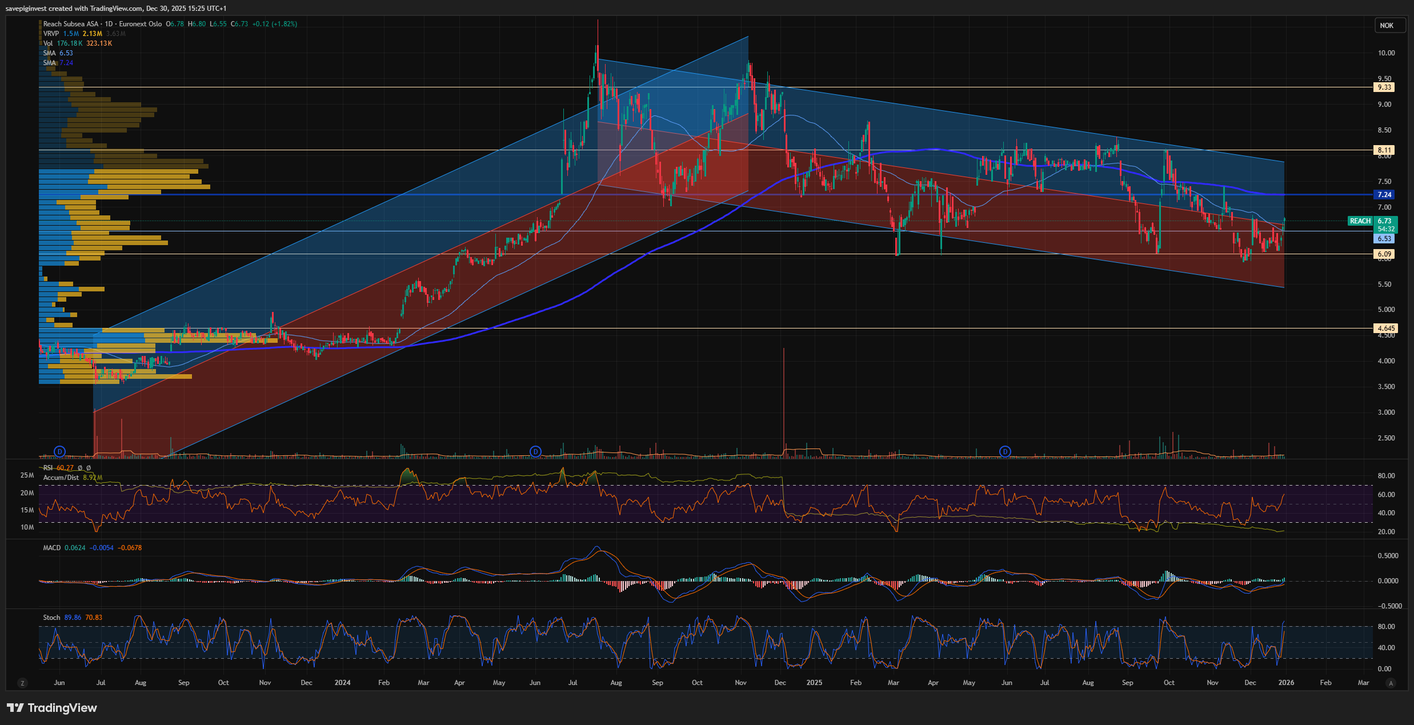Select the SMA 6.53 legend entry

point(50,53)
